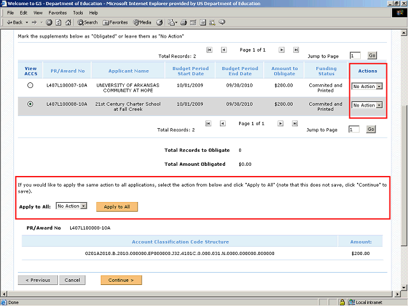
Task: Open the Tools menu
Action: [78, 13]
